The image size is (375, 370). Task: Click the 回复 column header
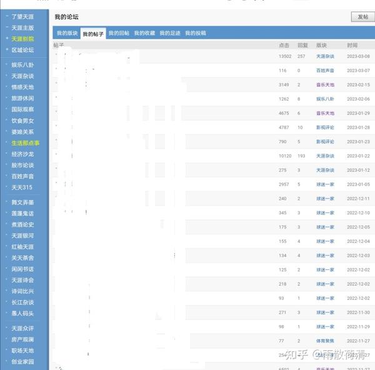302,45
